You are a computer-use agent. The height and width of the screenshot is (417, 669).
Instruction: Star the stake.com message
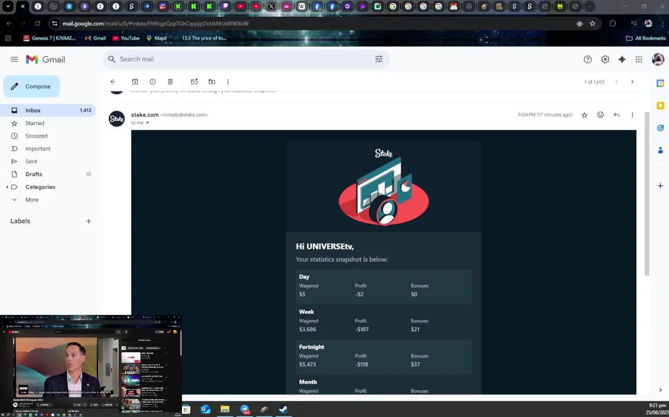[584, 115]
